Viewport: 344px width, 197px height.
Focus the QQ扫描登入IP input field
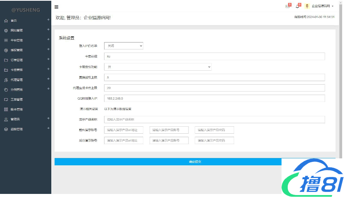pos(214,98)
